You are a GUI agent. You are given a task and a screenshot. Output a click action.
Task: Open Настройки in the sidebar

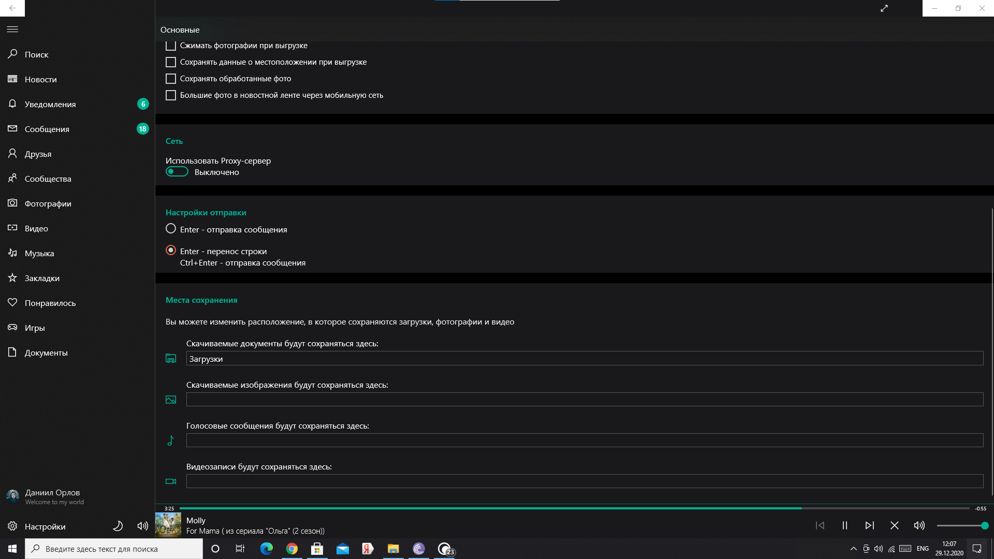45,526
